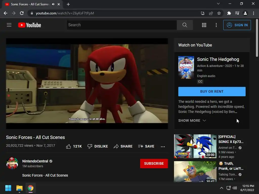Viewport: 259px width, 194px height.
Task: Open the YouTube apps grid
Action: (204, 25)
